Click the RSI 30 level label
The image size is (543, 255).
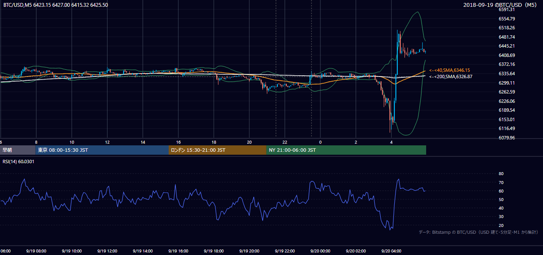coord(501,216)
